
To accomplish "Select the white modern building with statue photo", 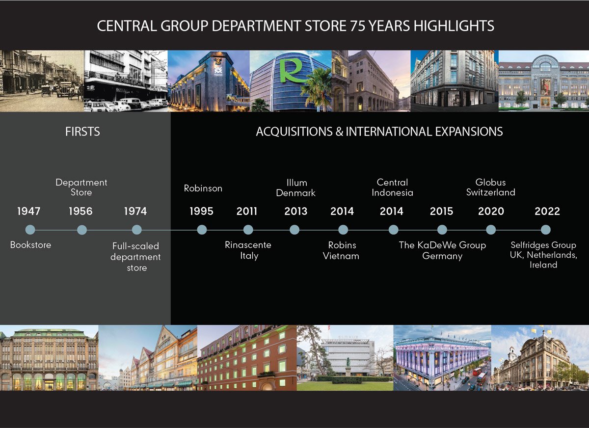I will [345, 358].
